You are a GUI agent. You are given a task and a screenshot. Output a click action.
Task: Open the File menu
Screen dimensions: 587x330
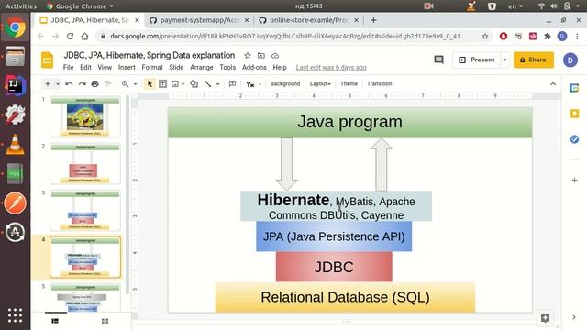(x=68, y=67)
